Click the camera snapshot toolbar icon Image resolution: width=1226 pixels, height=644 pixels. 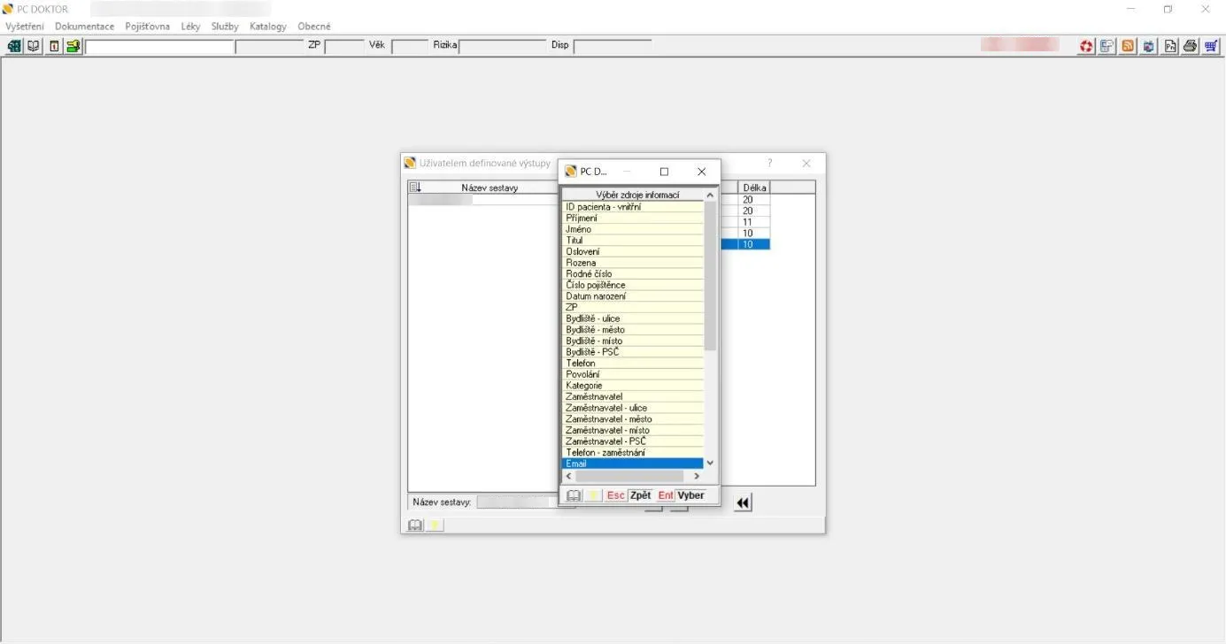pos(1149,46)
